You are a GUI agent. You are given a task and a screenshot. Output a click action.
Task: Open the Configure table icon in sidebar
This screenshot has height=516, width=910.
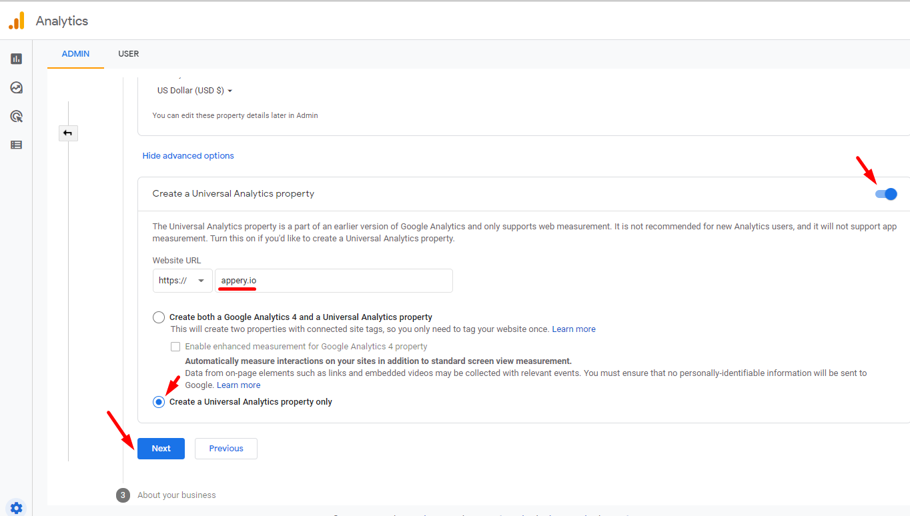pos(17,145)
